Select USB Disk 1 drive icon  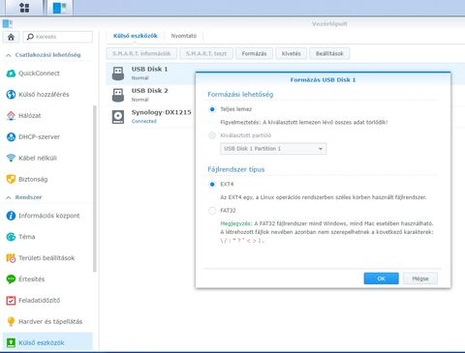[x=118, y=74]
